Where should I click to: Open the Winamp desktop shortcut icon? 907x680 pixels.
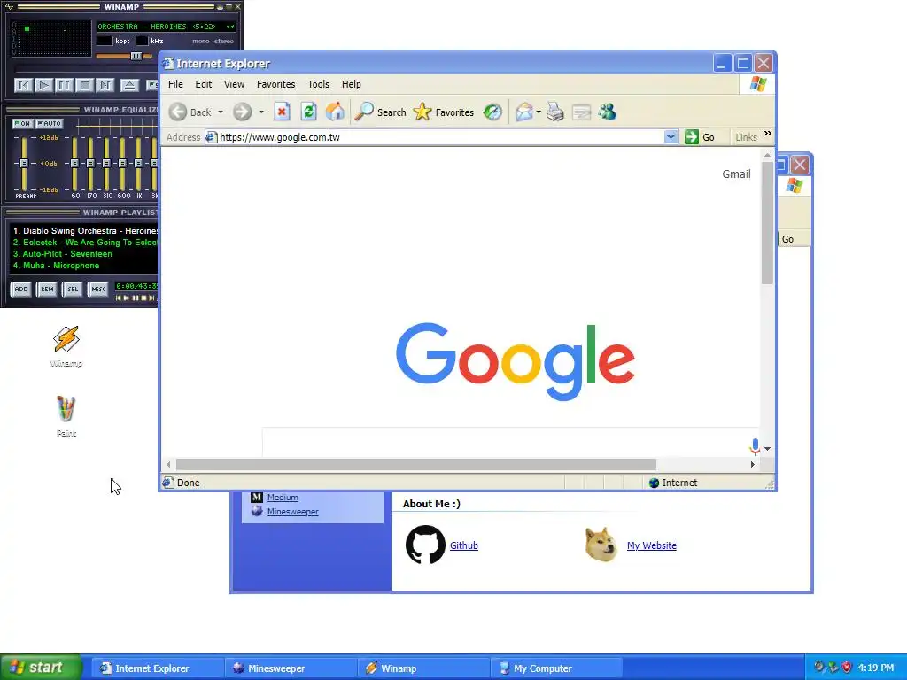pos(66,339)
